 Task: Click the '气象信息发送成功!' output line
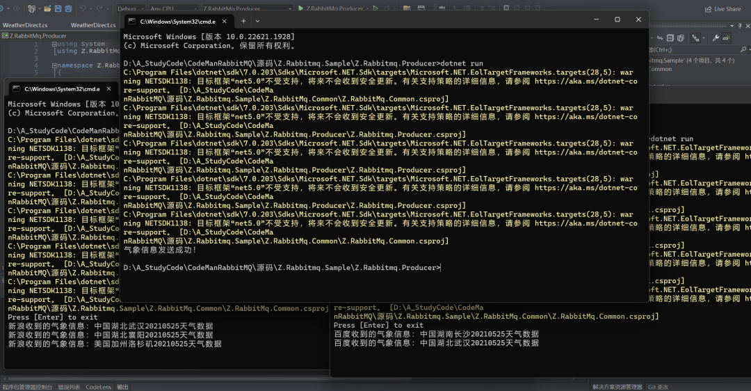(x=160, y=250)
